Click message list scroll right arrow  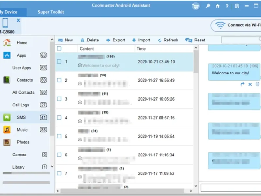191,191
